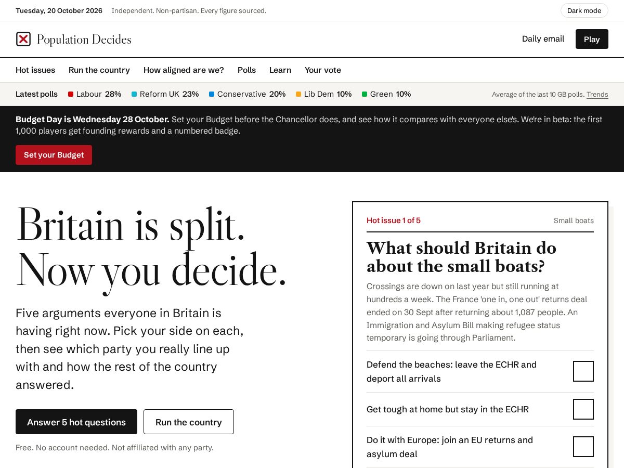Click the Reform UK teal poll marker
This screenshot has height=468, width=624.
click(134, 94)
